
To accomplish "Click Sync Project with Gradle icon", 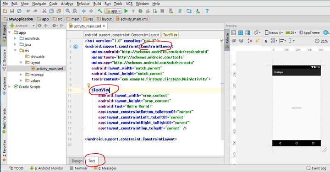I will click(x=180, y=11).
